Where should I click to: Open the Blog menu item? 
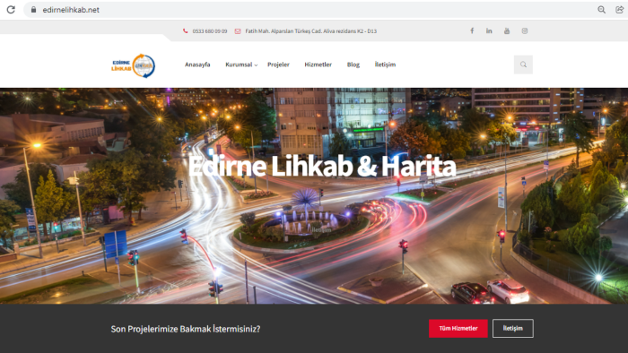[353, 65]
